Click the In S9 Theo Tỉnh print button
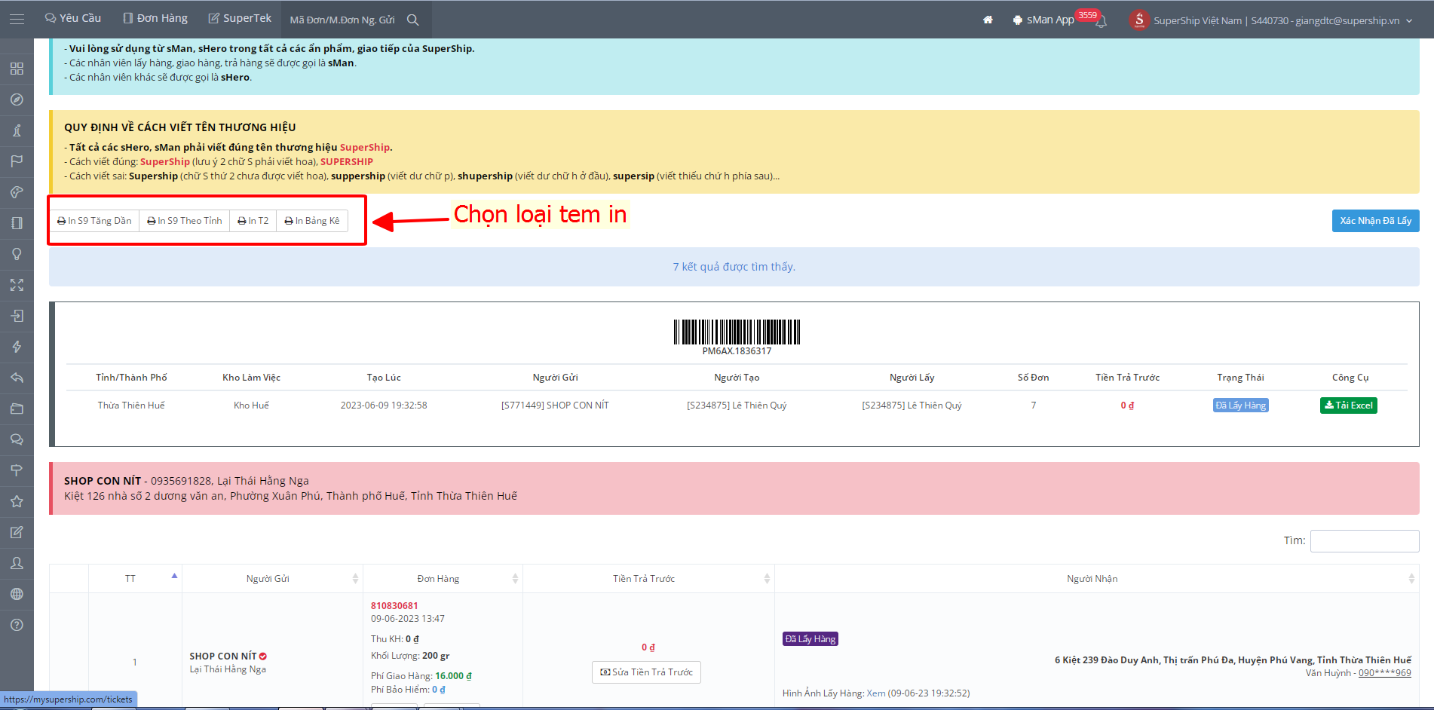This screenshot has width=1434, height=710. (185, 221)
